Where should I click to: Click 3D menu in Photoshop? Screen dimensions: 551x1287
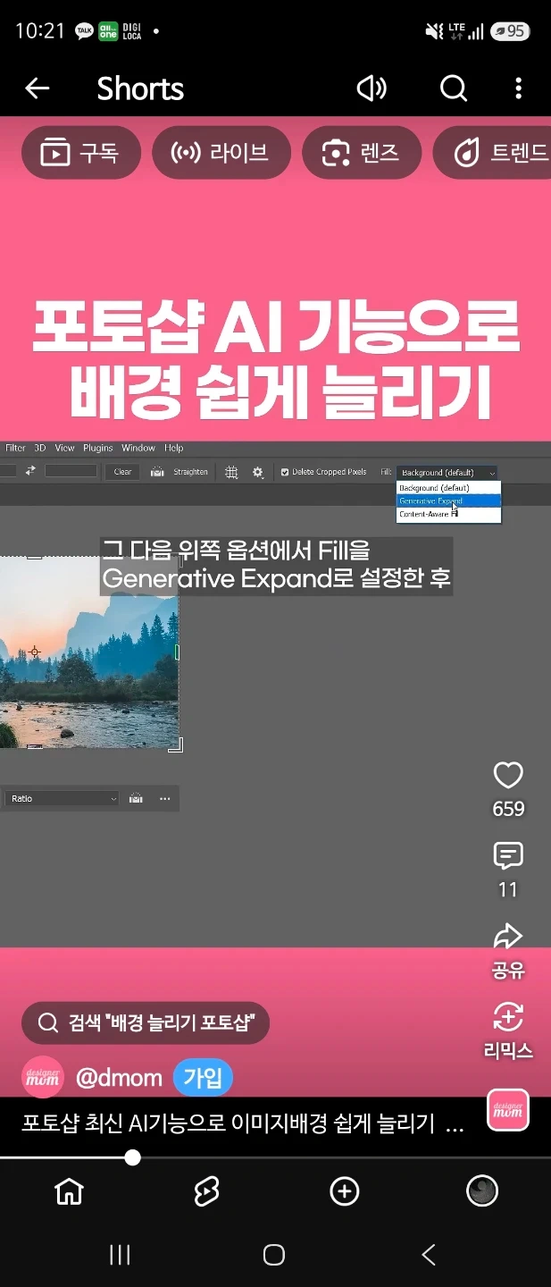click(x=40, y=448)
